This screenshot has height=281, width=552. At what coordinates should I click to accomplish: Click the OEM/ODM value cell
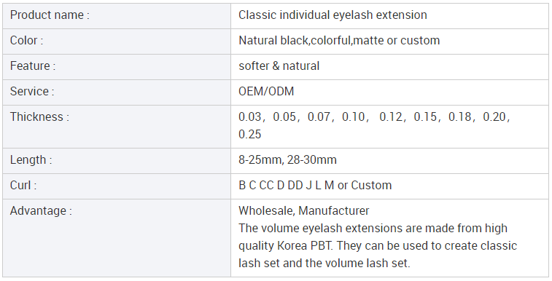389,92
